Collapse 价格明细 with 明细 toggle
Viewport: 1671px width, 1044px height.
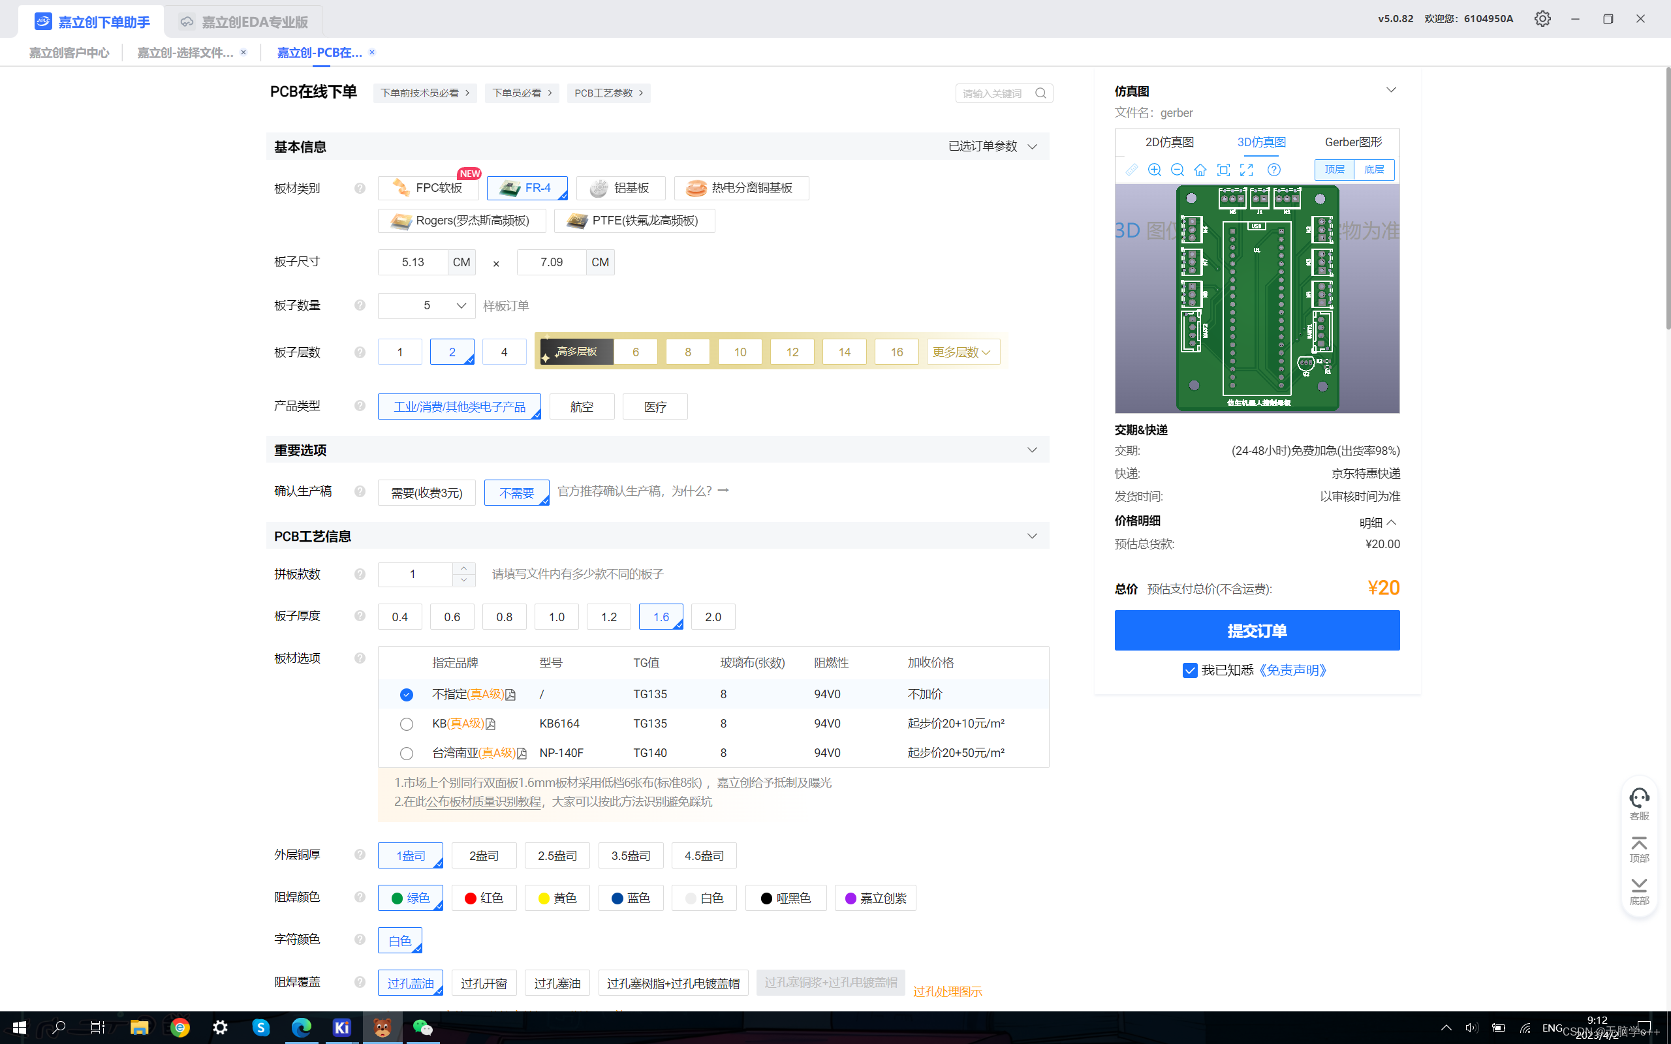pyautogui.click(x=1378, y=522)
